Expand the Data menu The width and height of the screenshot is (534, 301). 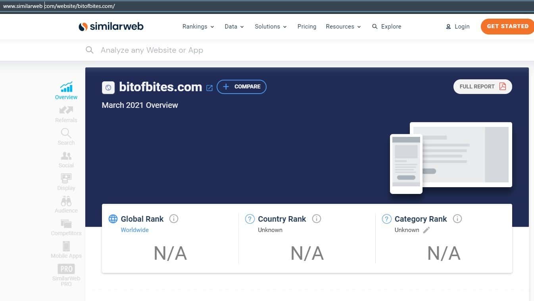[234, 27]
